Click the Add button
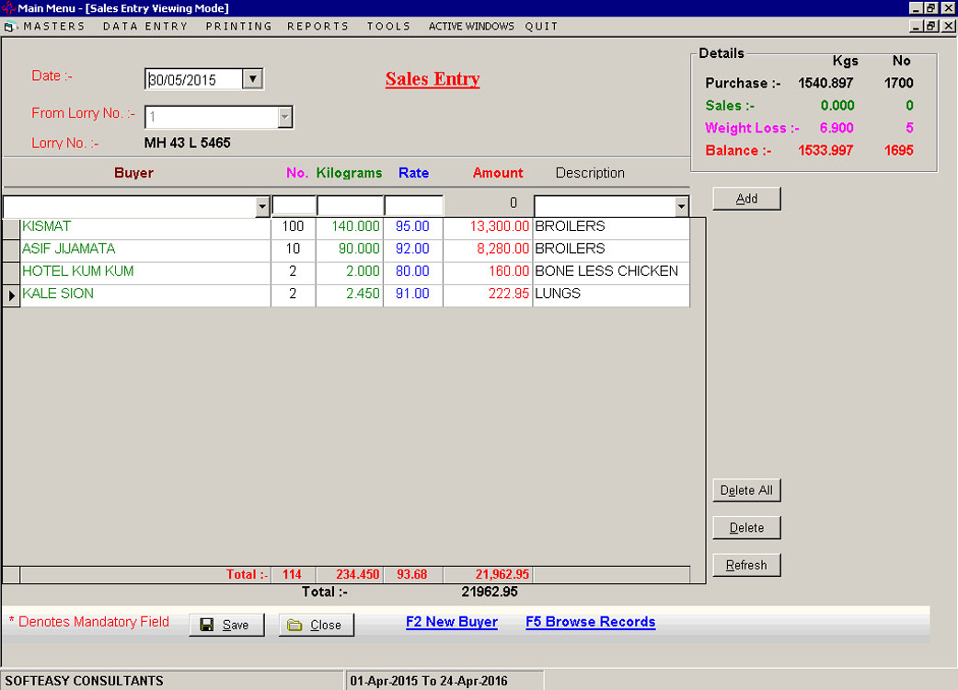The height and width of the screenshot is (690, 958). click(x=746, y=199)
